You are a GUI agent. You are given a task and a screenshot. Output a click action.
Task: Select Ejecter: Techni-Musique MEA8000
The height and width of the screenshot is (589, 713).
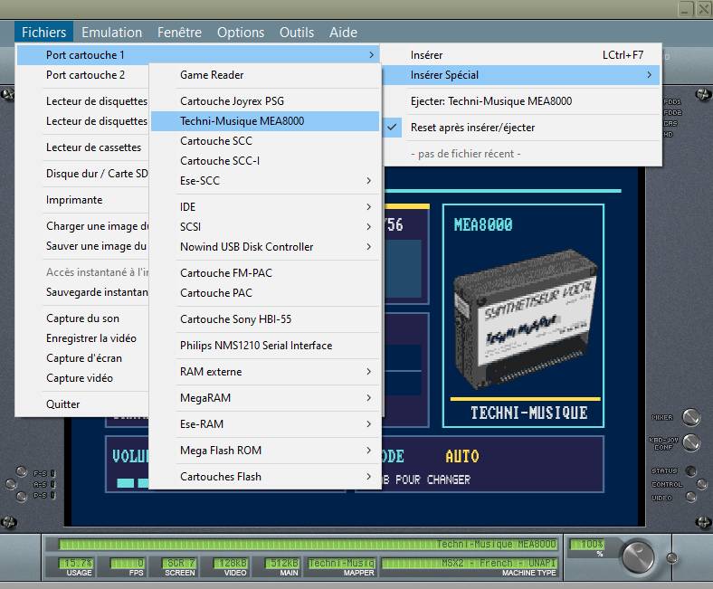[522, 101]
